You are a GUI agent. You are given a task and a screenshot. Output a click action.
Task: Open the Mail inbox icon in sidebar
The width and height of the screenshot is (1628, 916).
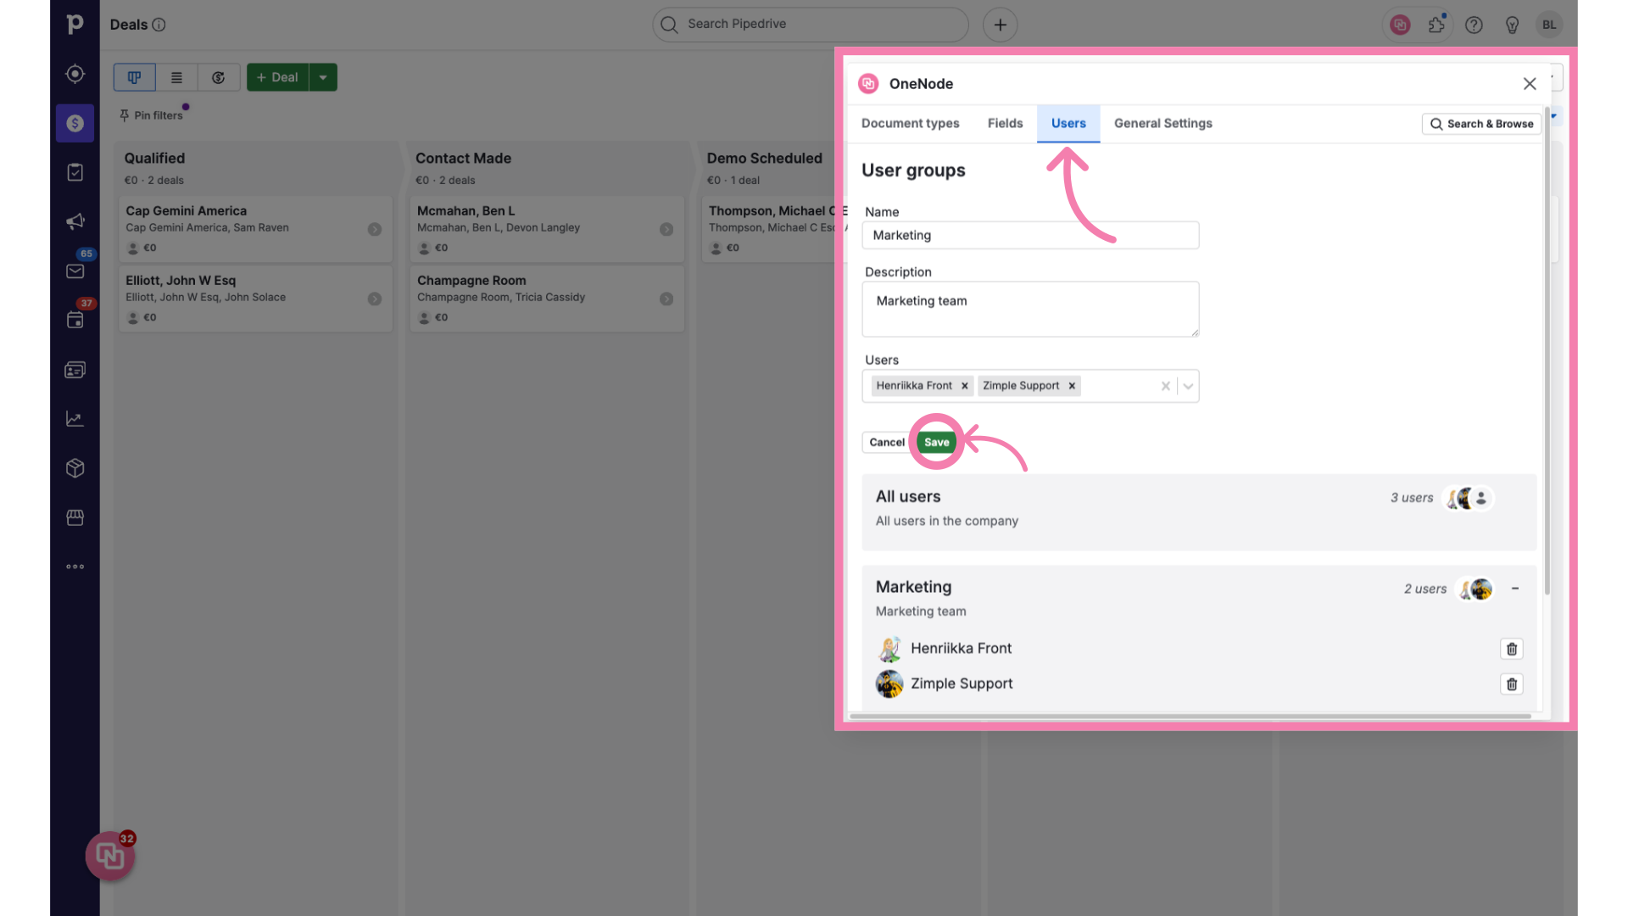click(x=75, y=271)
